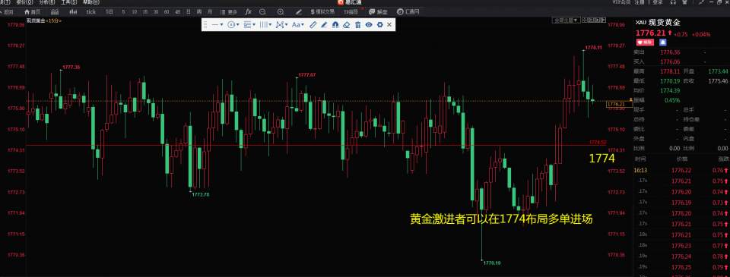Open the Aa text tool dropdown
The image size is (730, 277).
tap(298, 24)
